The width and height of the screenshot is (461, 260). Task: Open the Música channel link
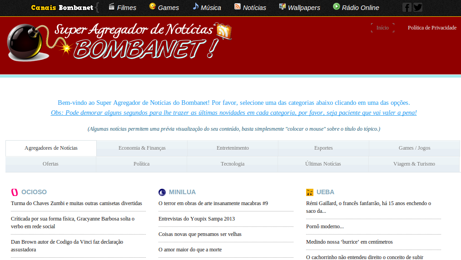(x=211, y=8)
